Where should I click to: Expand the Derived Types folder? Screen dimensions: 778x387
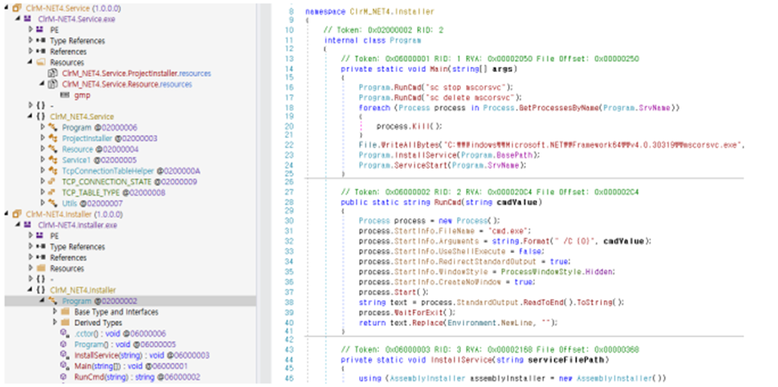click(x=54, y=322)
